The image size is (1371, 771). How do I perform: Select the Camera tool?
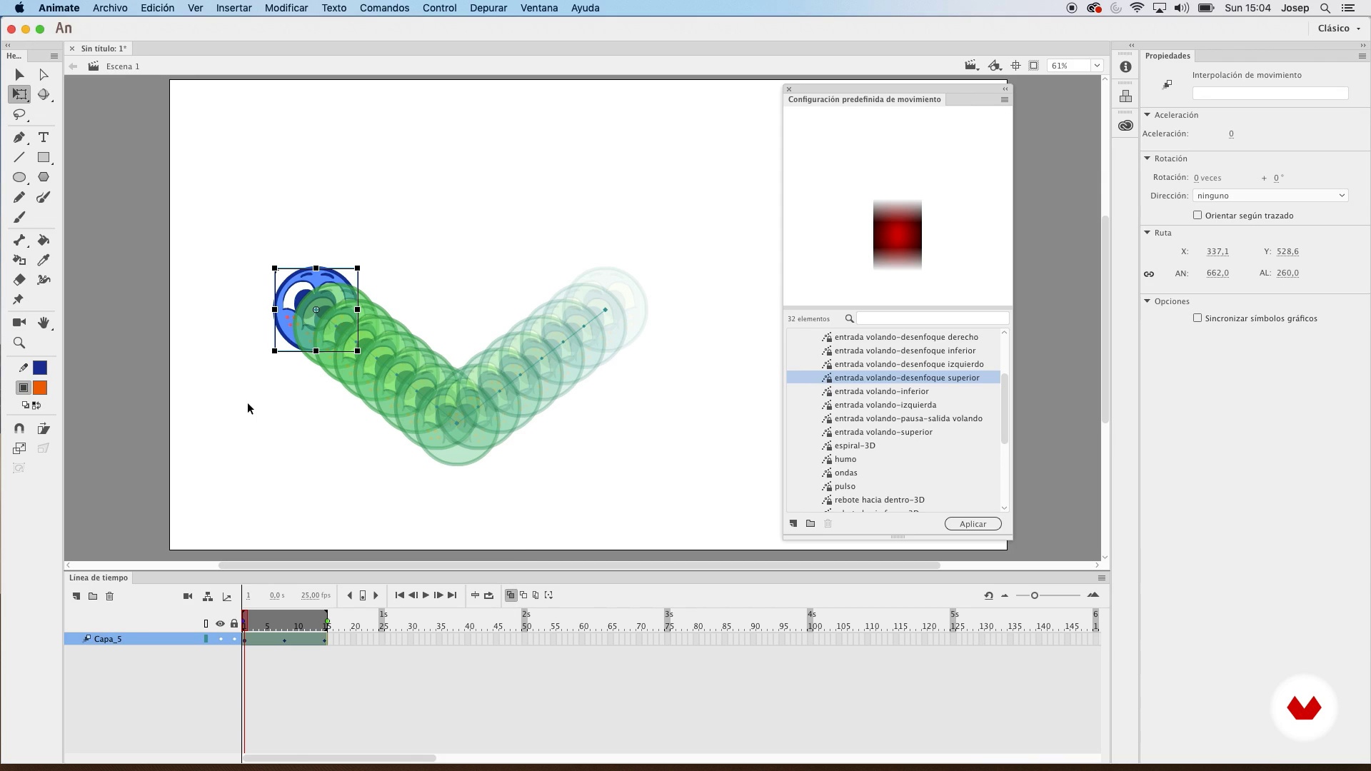19,323
